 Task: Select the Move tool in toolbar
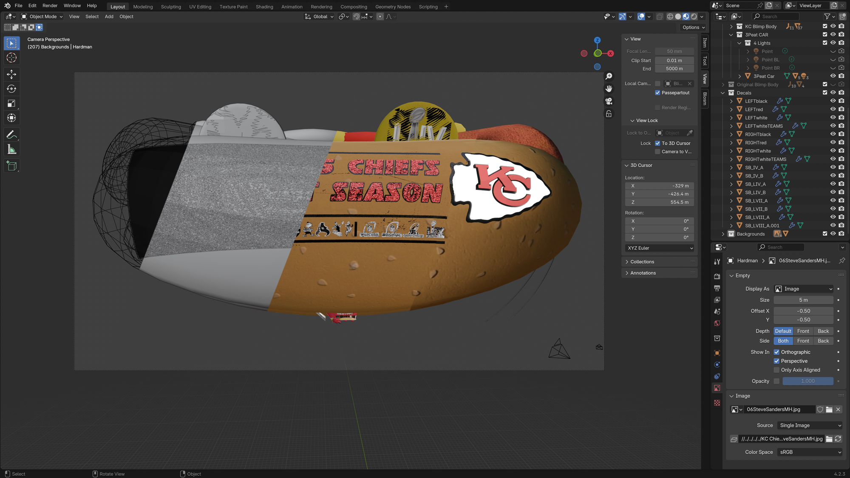11,74
